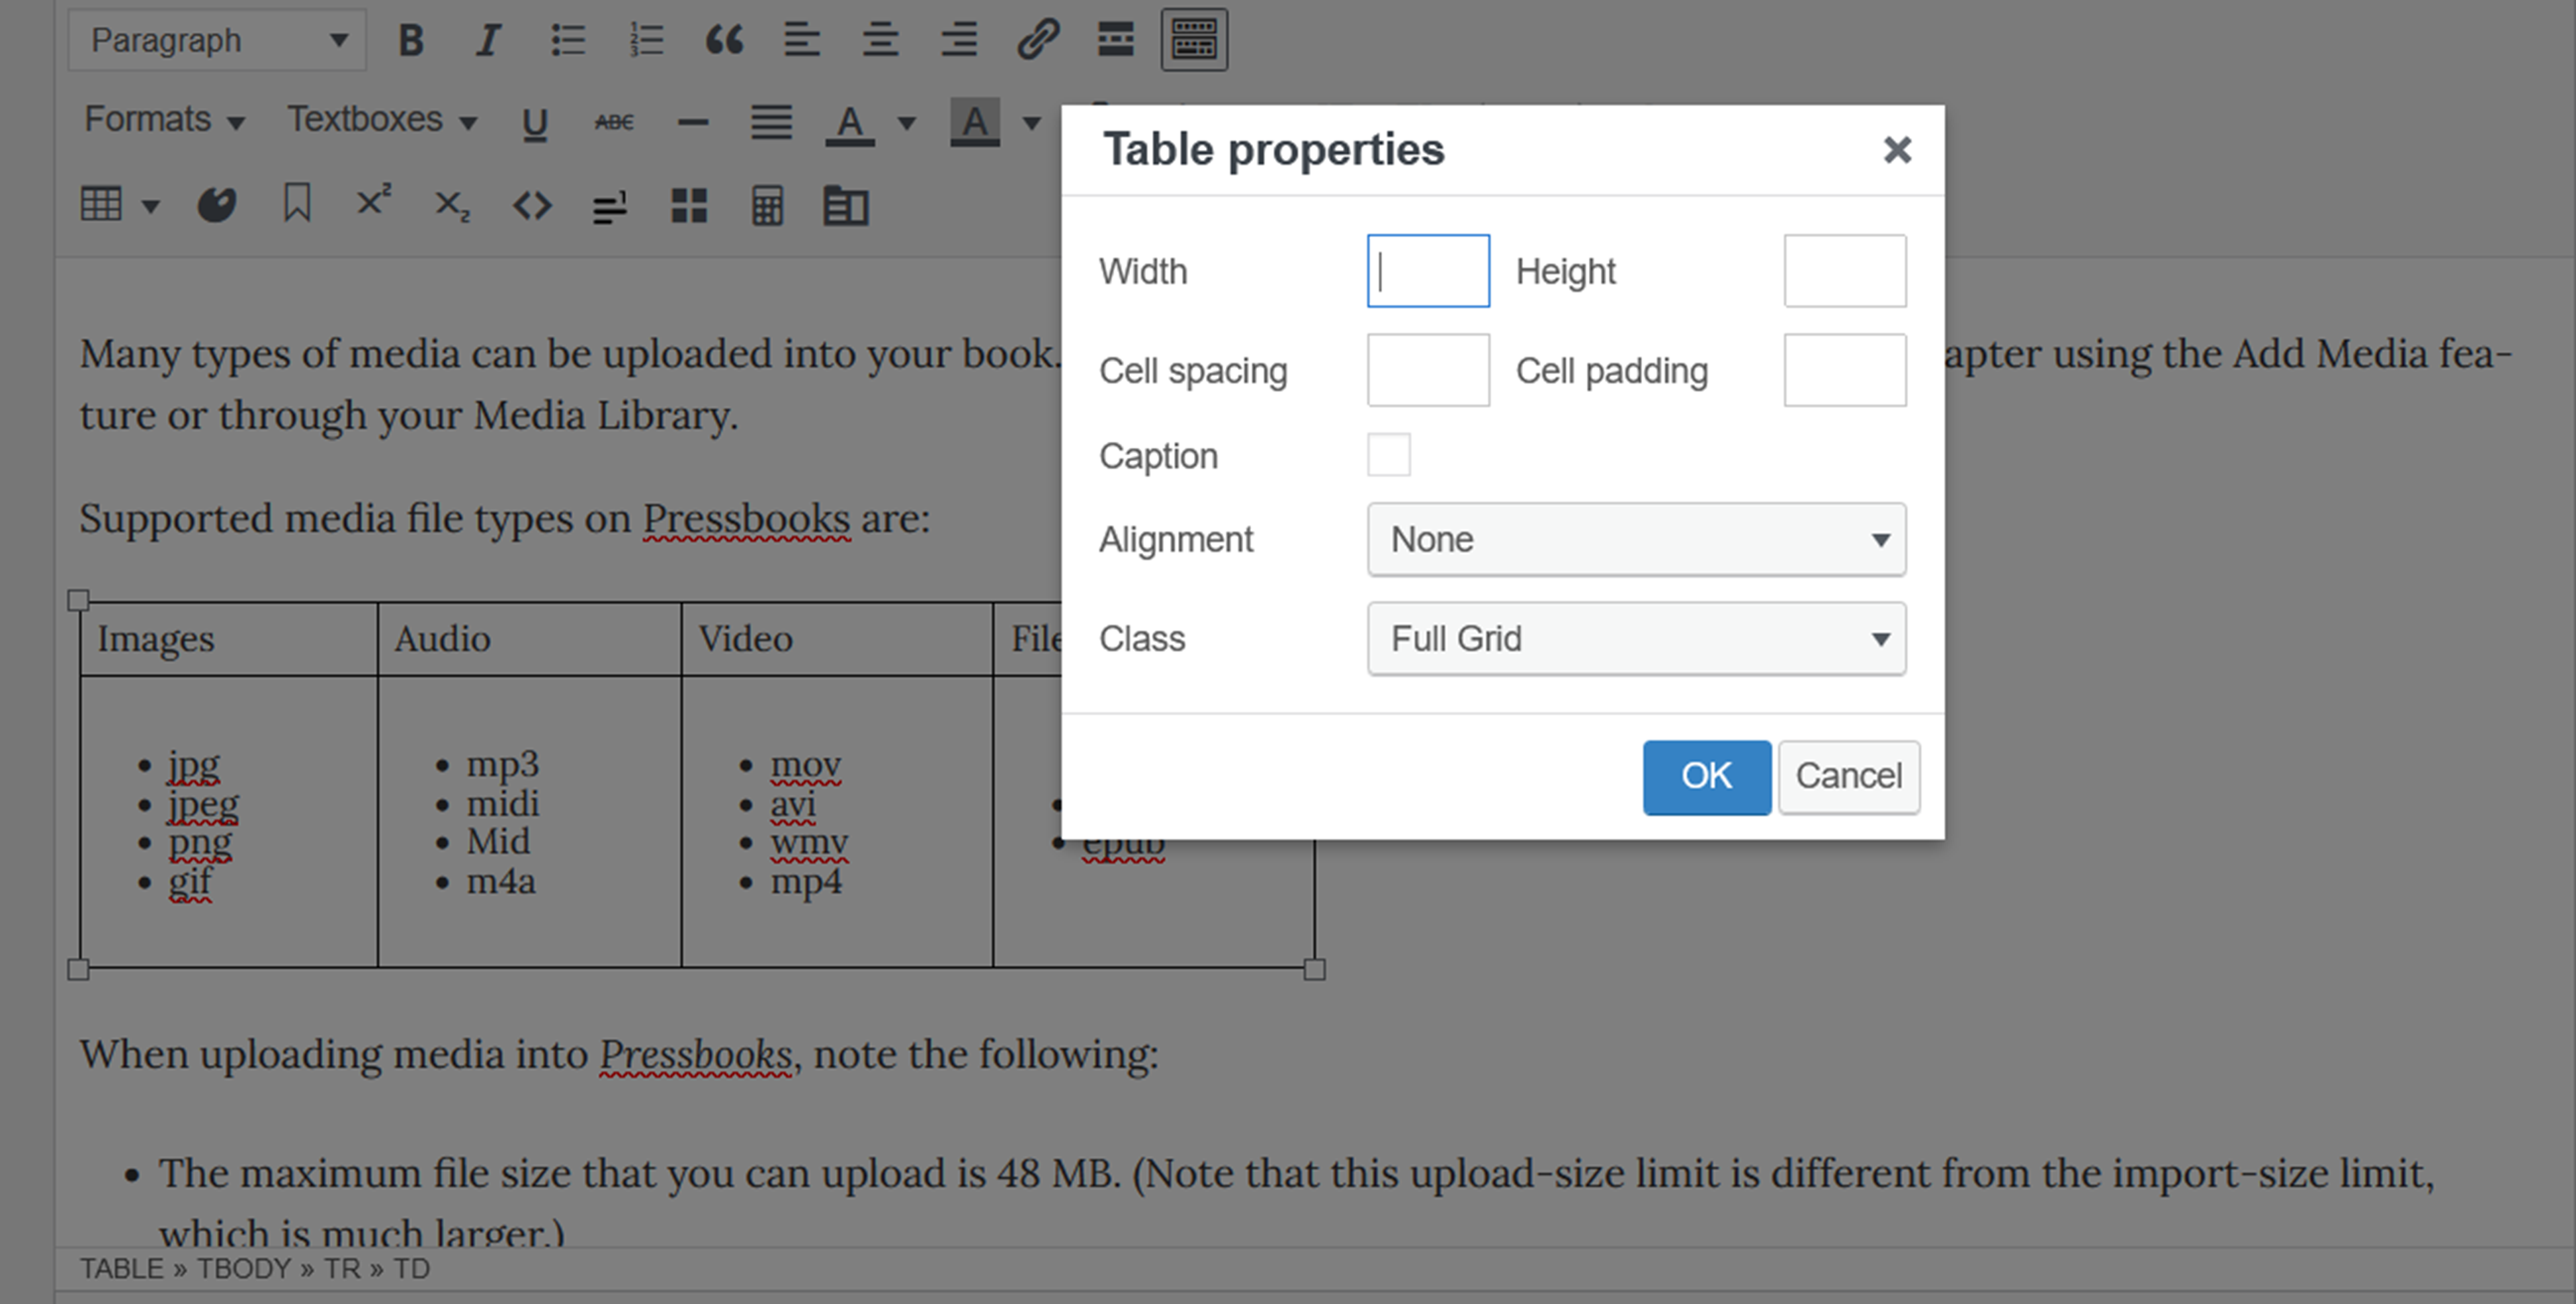The height and width of the screenshot is (1304, 2576).
Task: Justify text alignment
Action: click(771, 123)
